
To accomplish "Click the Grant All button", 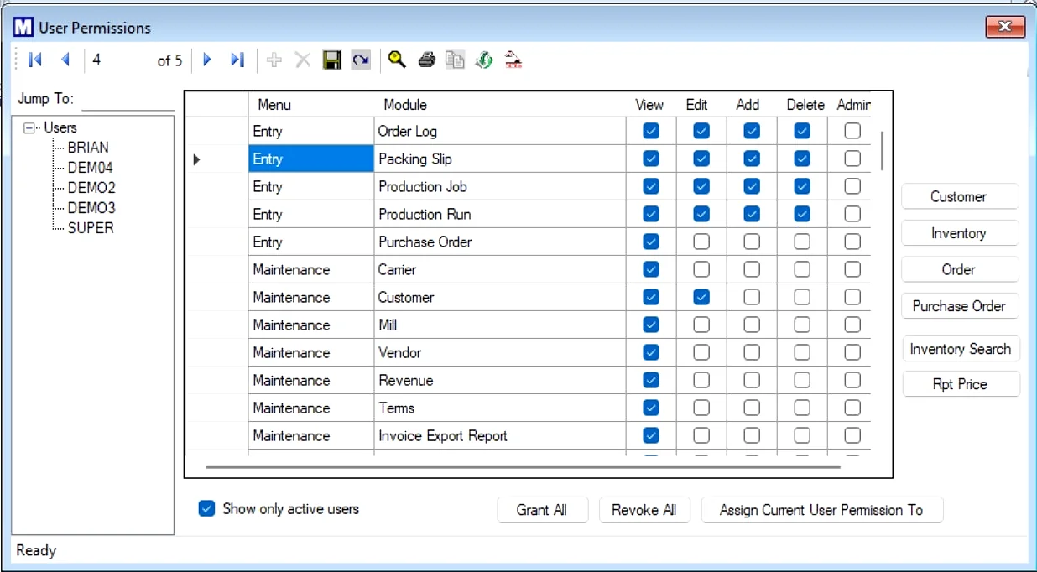I will click(x=542, y=509).
